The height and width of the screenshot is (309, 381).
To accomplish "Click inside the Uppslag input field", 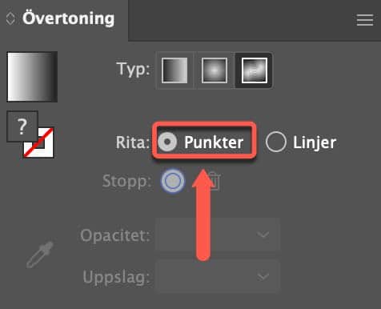I will [218, 276].
